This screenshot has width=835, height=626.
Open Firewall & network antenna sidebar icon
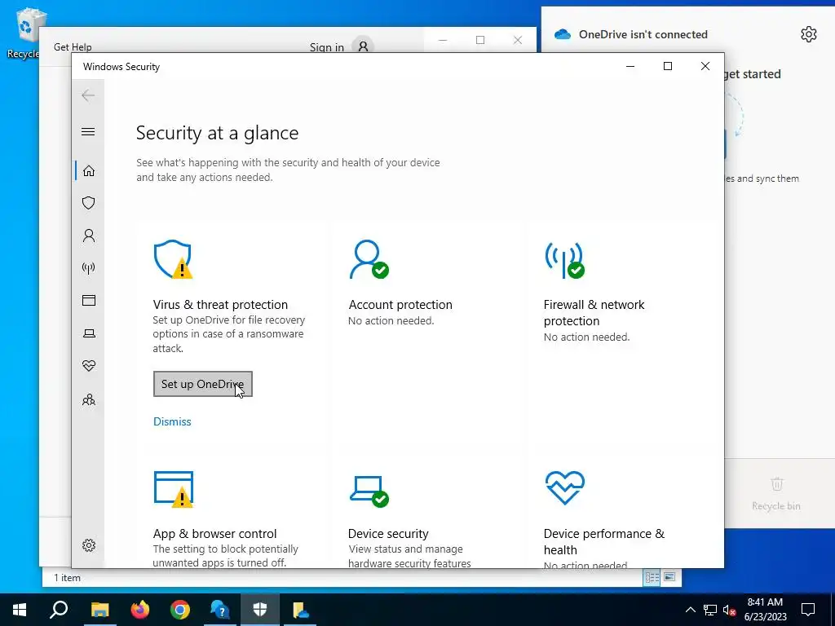click(x=88, y=267)
